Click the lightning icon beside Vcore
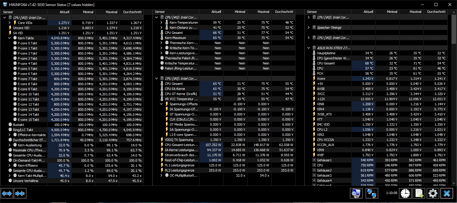Image resolution: width=457 pixels, height=203 pixels. click(314, 79)
